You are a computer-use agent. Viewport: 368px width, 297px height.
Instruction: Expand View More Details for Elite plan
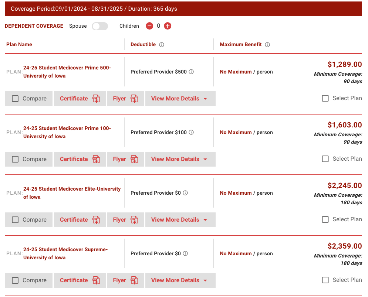pyautogui.click(x=180, y=220)
